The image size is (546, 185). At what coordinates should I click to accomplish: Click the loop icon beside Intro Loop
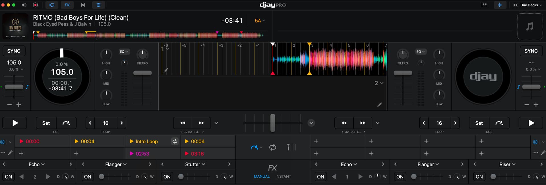[175, 142]
